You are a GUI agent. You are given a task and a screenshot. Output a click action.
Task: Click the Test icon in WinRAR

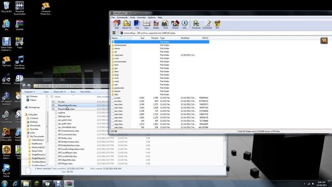[x=137, y=24]
